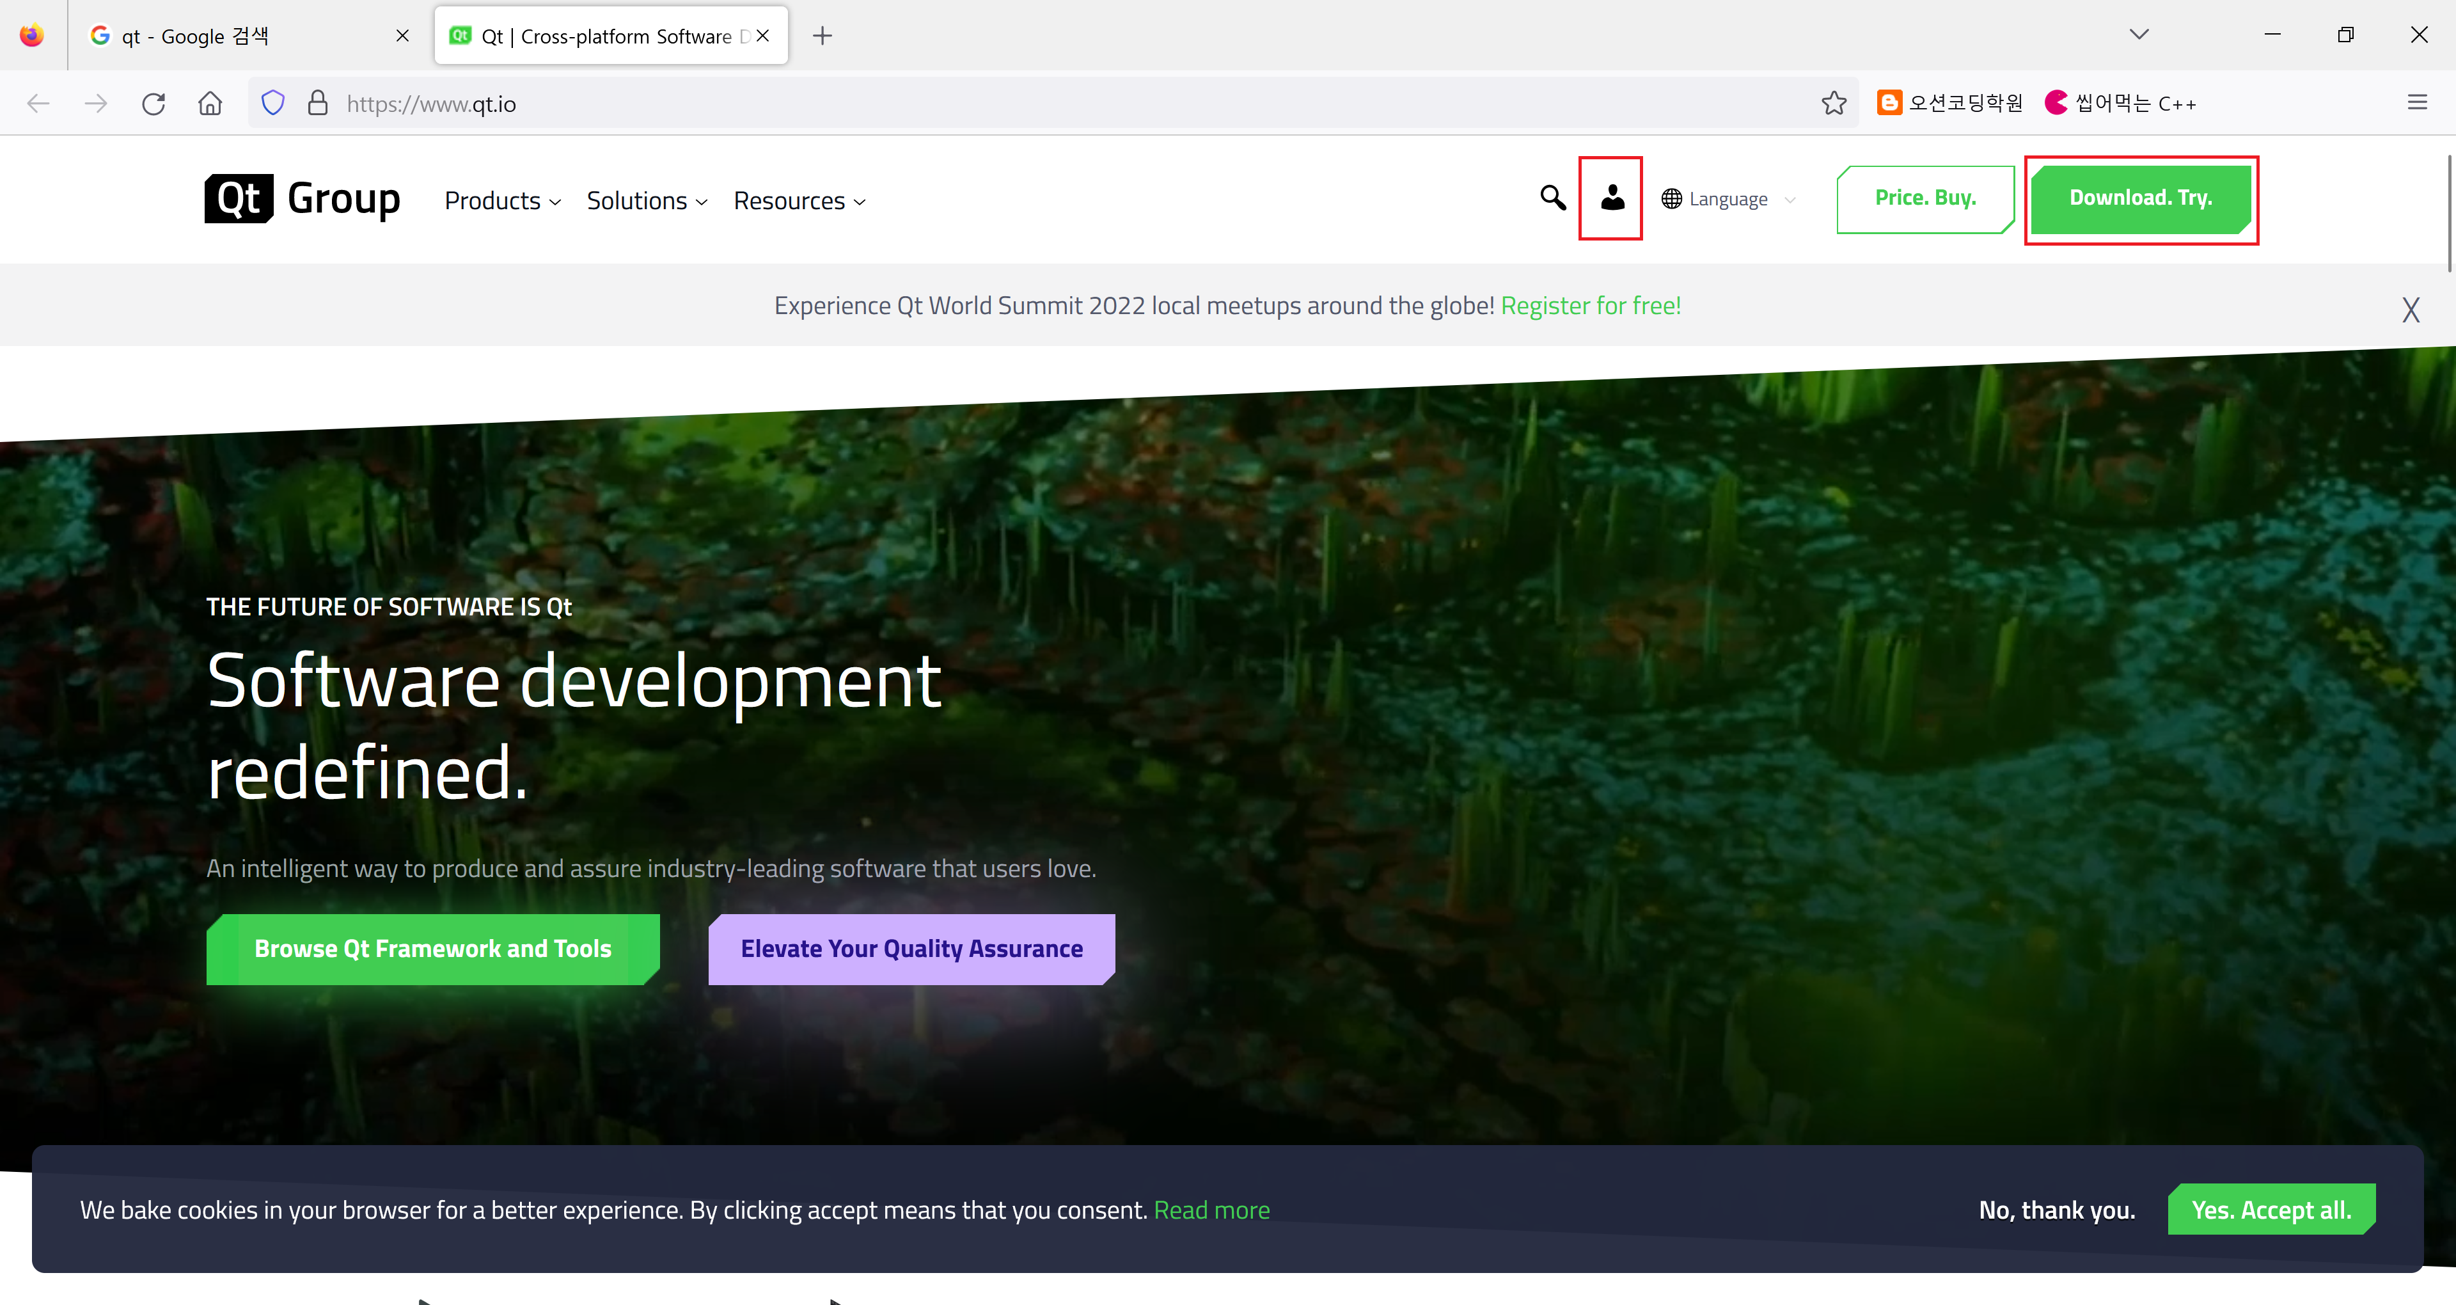Close the Qt Cross-platform Software tab

coord(763,36)
